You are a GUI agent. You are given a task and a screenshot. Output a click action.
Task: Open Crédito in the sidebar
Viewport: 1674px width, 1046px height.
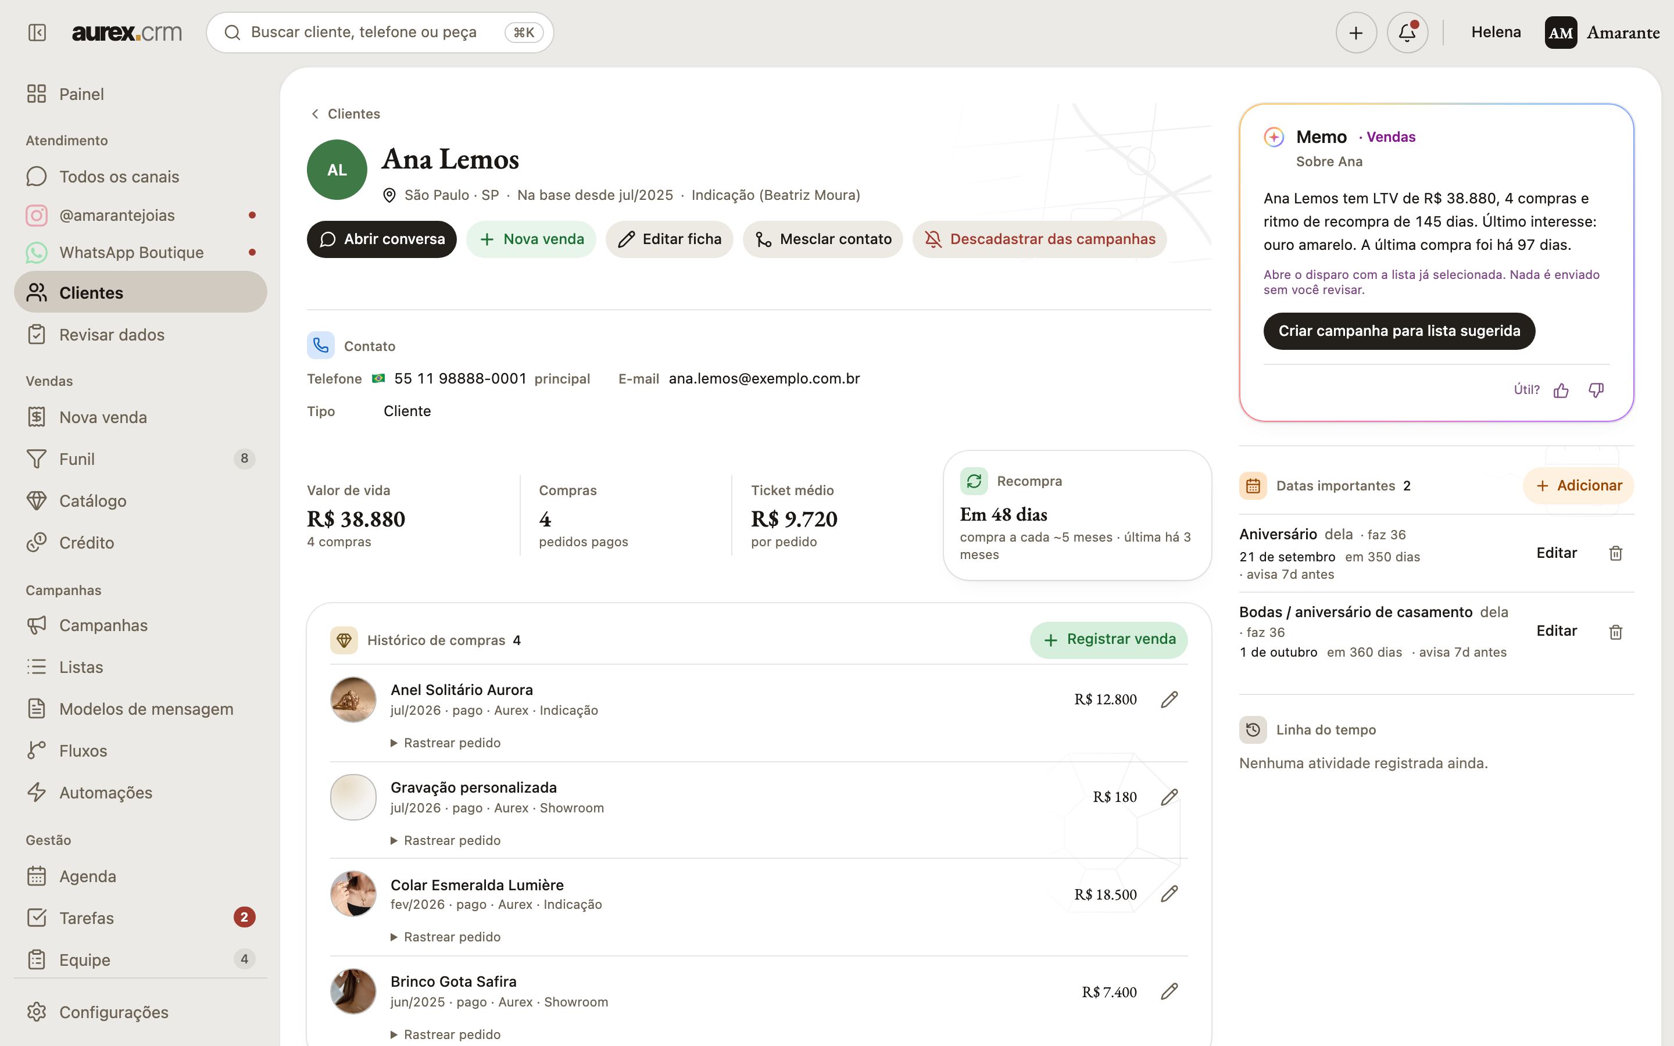click(141, 542)
